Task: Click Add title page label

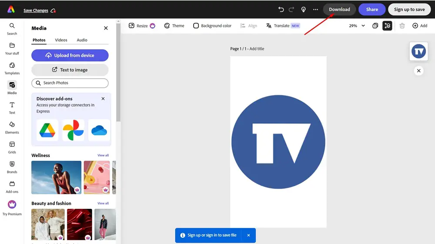Action: (x=257, y=49)
